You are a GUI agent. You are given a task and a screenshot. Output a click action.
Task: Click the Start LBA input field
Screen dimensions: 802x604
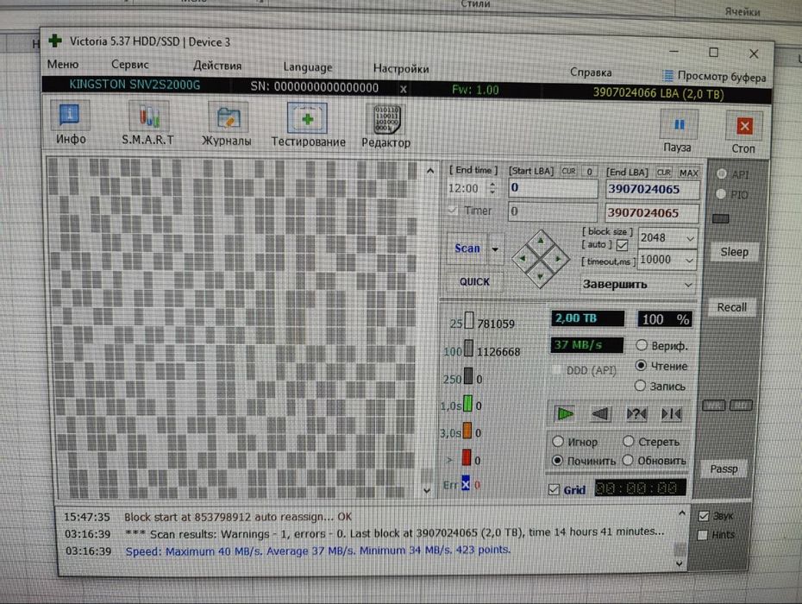point(553,188)
